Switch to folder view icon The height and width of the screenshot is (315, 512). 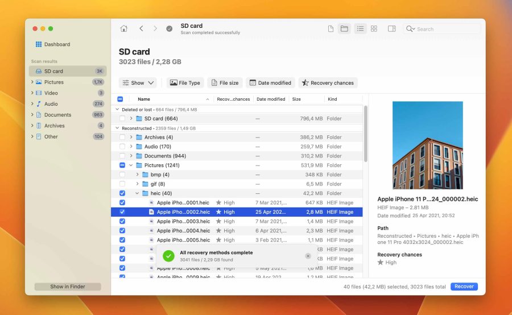tap(344, 29)
